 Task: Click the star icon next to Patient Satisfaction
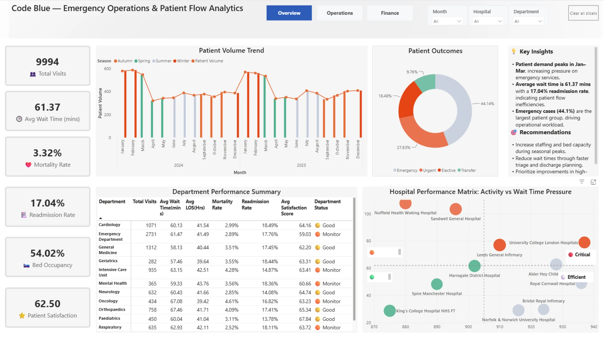click(x=22, y=315)
